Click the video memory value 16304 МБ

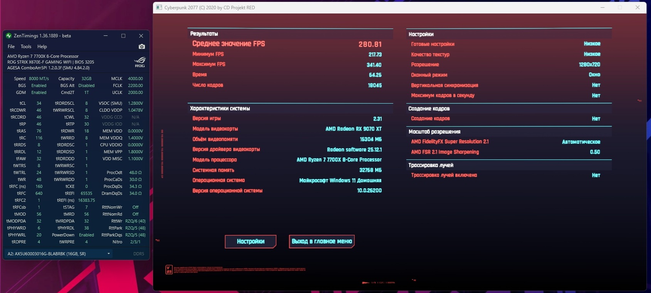pos(370,139)
